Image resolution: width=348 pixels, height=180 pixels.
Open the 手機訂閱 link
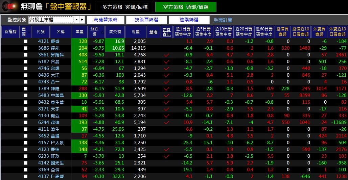pos(223,20)
